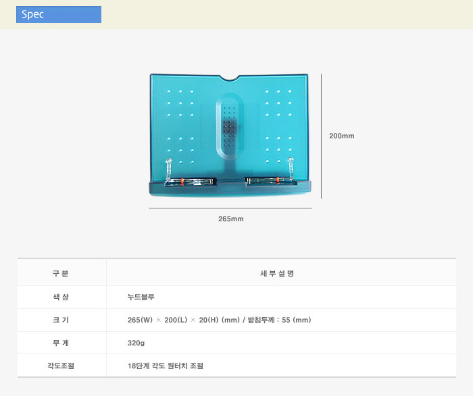Image resolution: width=473 pixels, height=396 pixels.
Task: Click the dark bottom ledge tray of the stand
Action: tap(230, 188)
